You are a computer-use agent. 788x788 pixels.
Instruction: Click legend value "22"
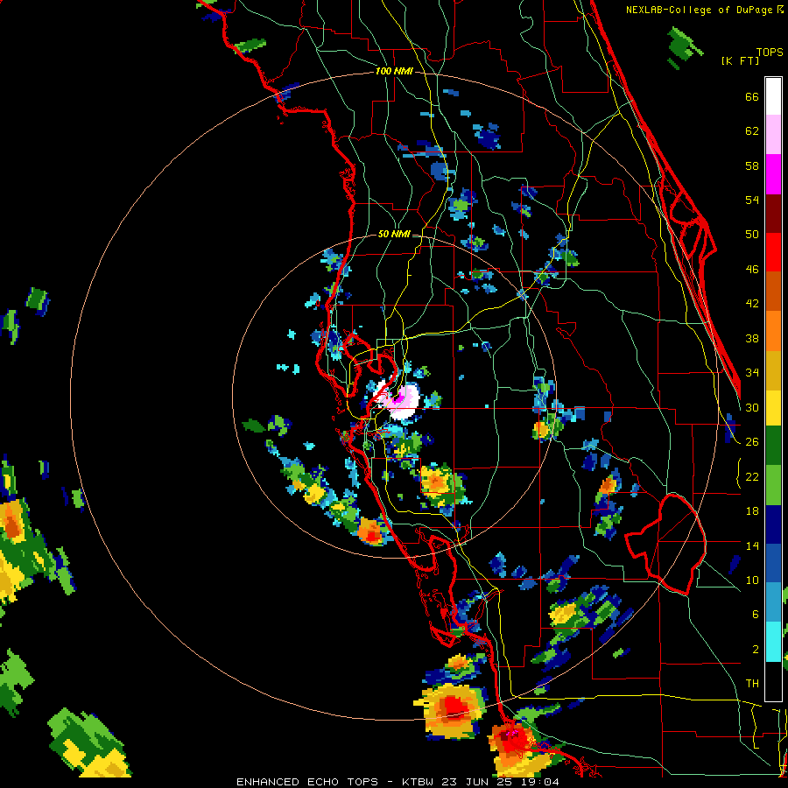click(752, 476)
